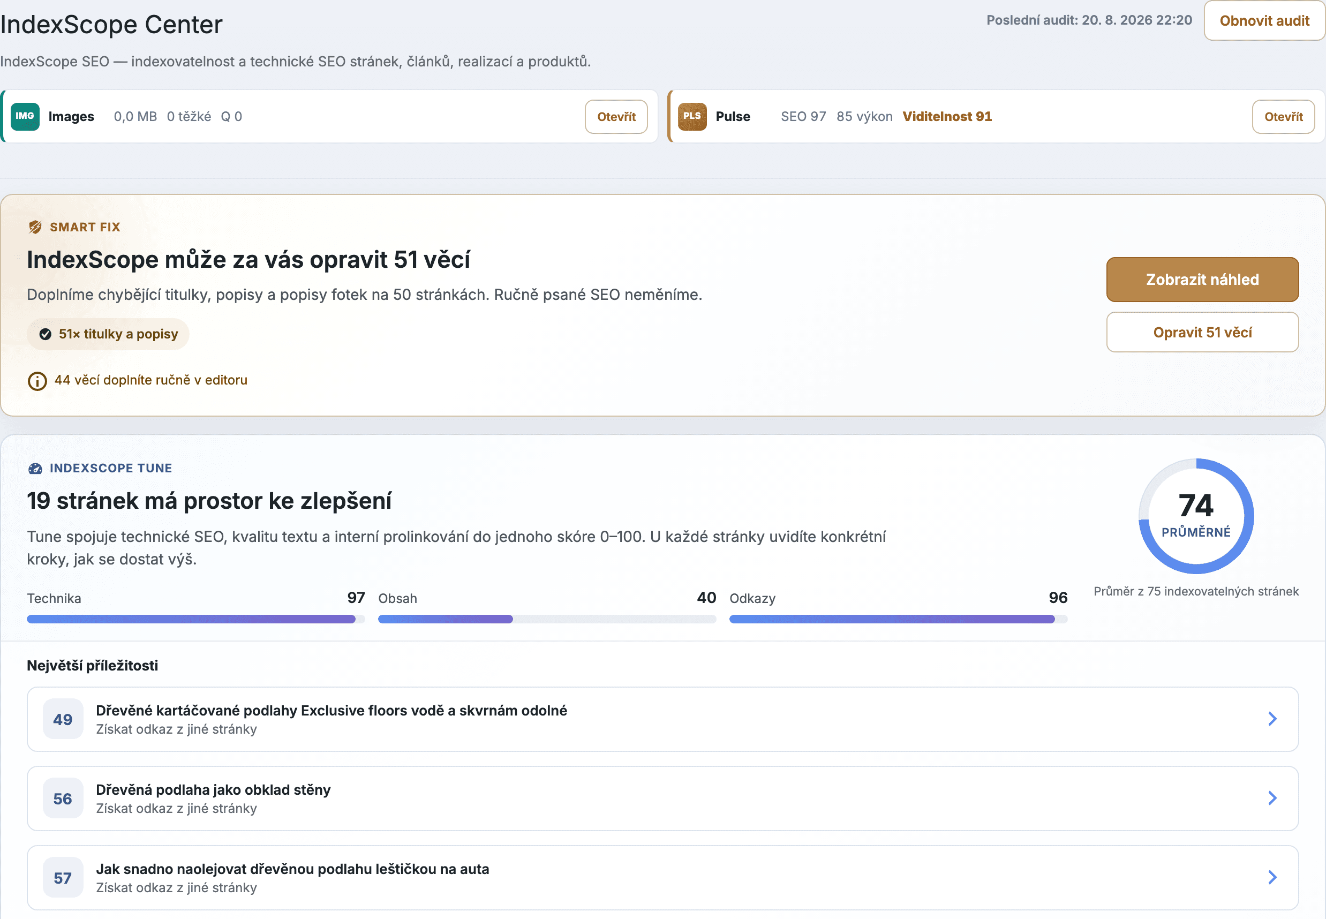The height and width of the screenshot is (919, 1326).
Task: Click the INDEXSCOPE TUNE section label
Action: 110,468
